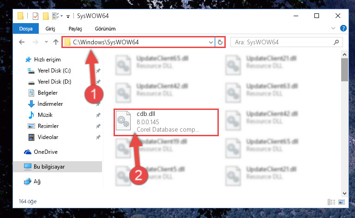Switch to details view layout icon
The height and width of the screenshot is (218, 355).
click(x=331, y=202)
